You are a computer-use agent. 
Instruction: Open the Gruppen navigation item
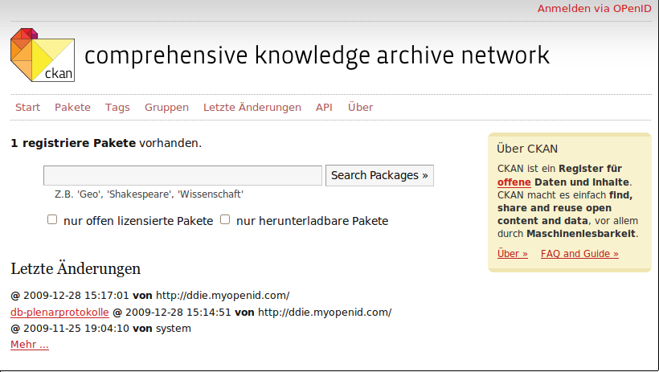166,108
